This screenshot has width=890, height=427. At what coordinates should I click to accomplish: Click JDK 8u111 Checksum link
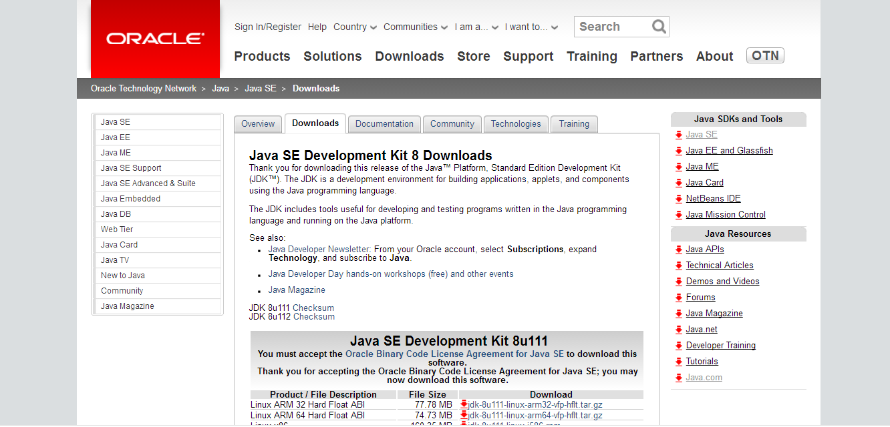(313, 308)
